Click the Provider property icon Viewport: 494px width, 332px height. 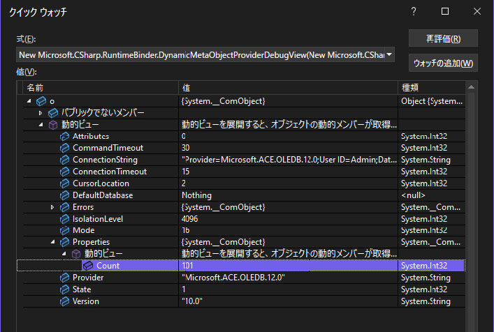click(64, 278)
